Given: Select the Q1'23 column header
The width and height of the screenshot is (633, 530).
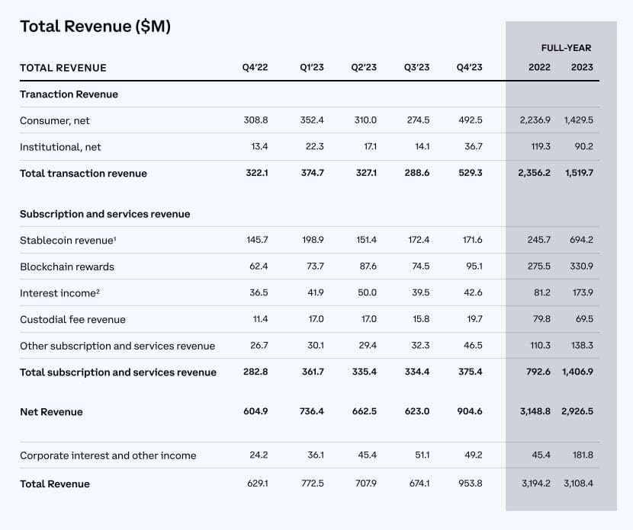Looking at the screenshot, I should tap(311, 68).
